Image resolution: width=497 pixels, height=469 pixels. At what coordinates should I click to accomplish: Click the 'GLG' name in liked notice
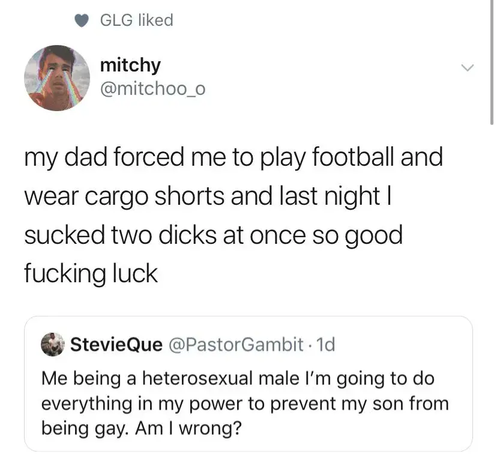click(x=116, y=20)
